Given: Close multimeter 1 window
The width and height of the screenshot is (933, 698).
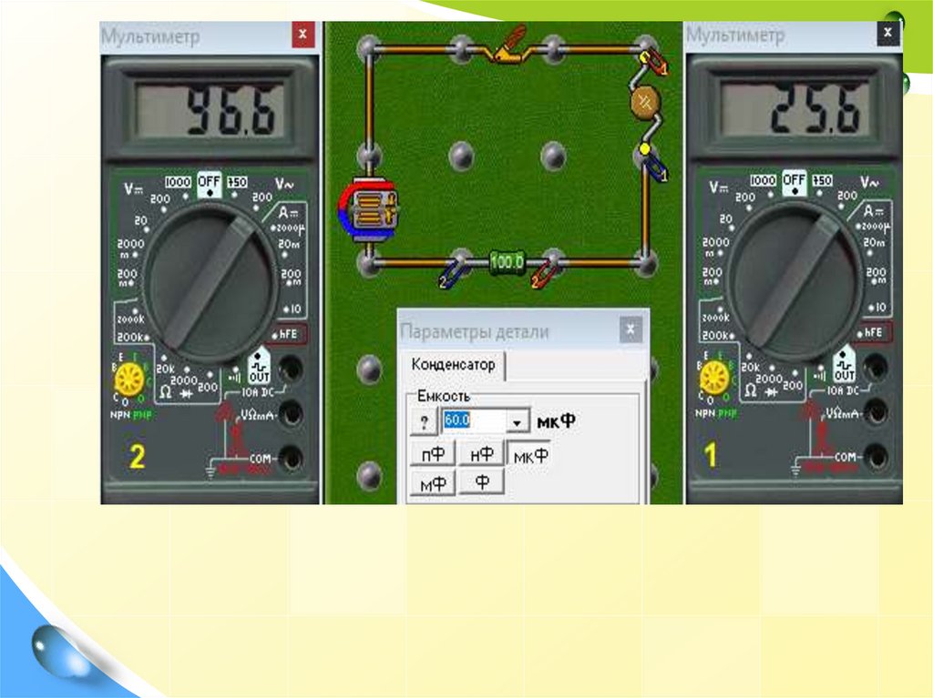Looking at the screenshot, I should 887,34.
